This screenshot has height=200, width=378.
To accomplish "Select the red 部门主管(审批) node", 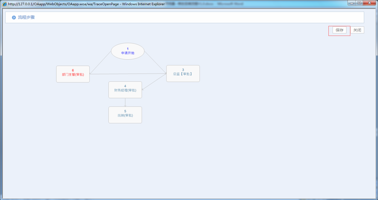I will 73,74.
